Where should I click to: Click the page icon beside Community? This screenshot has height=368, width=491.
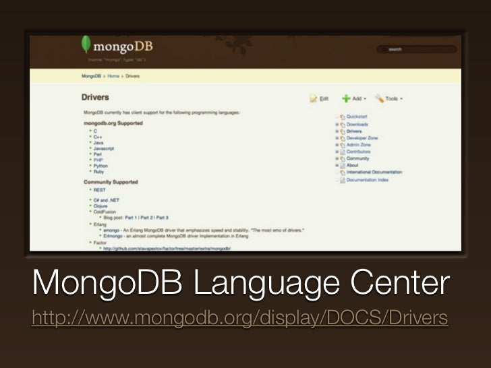pyautogui.click(x=343, y=158)
